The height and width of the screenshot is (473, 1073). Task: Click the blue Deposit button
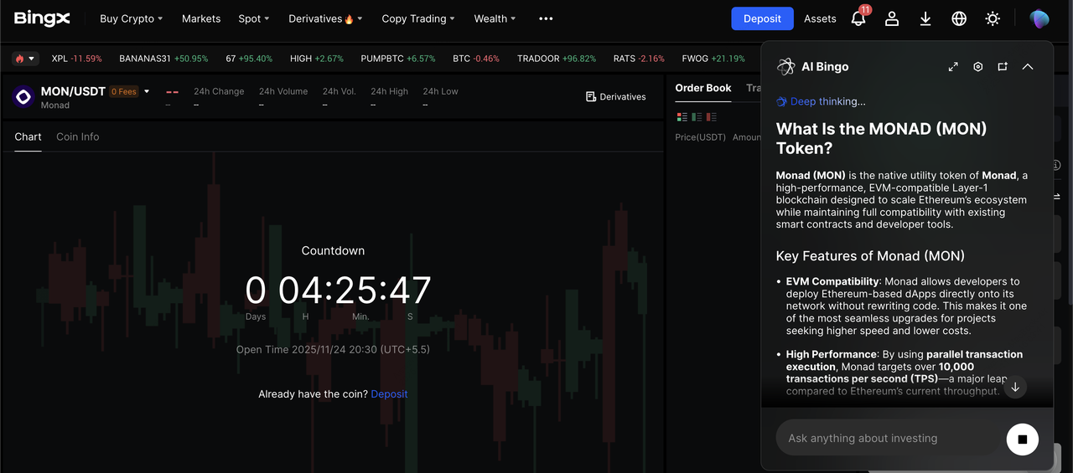[x=762, y=18]
